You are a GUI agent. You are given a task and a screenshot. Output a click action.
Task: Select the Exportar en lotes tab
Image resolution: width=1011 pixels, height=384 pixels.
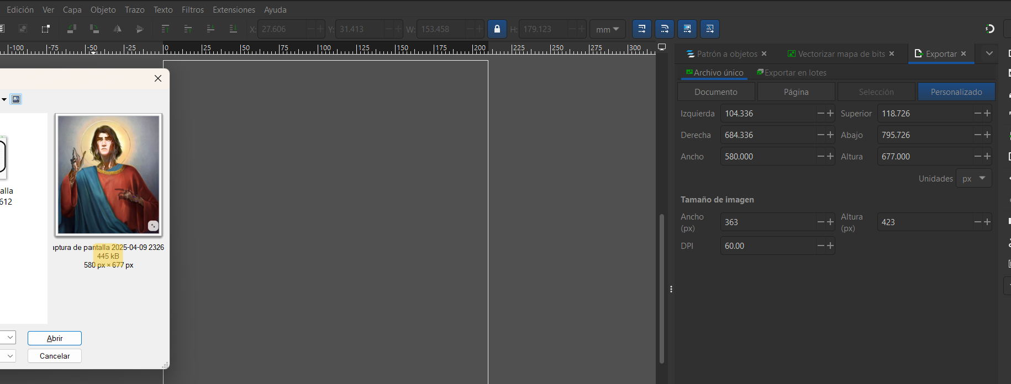(792, 72)
